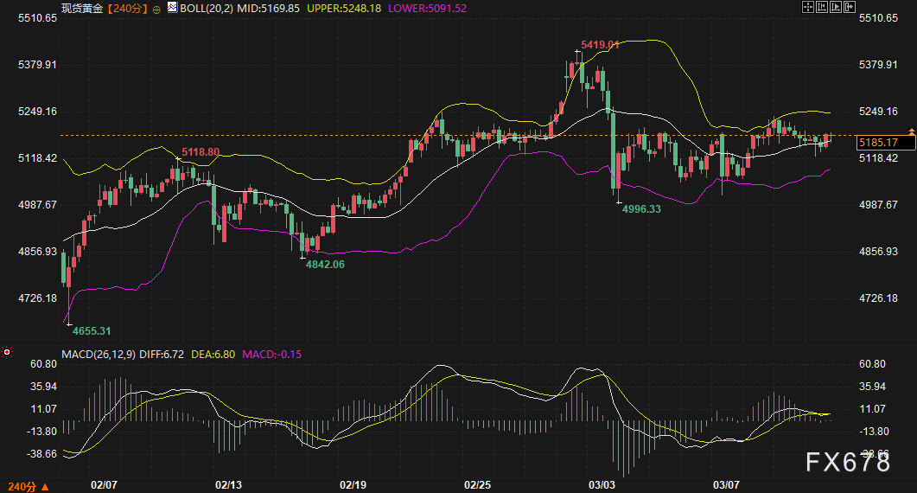The height and width of the screenshot is (493, 917).
Task: Click the left-axis -38.66 MACD label
Action: [x=41, y=454]
